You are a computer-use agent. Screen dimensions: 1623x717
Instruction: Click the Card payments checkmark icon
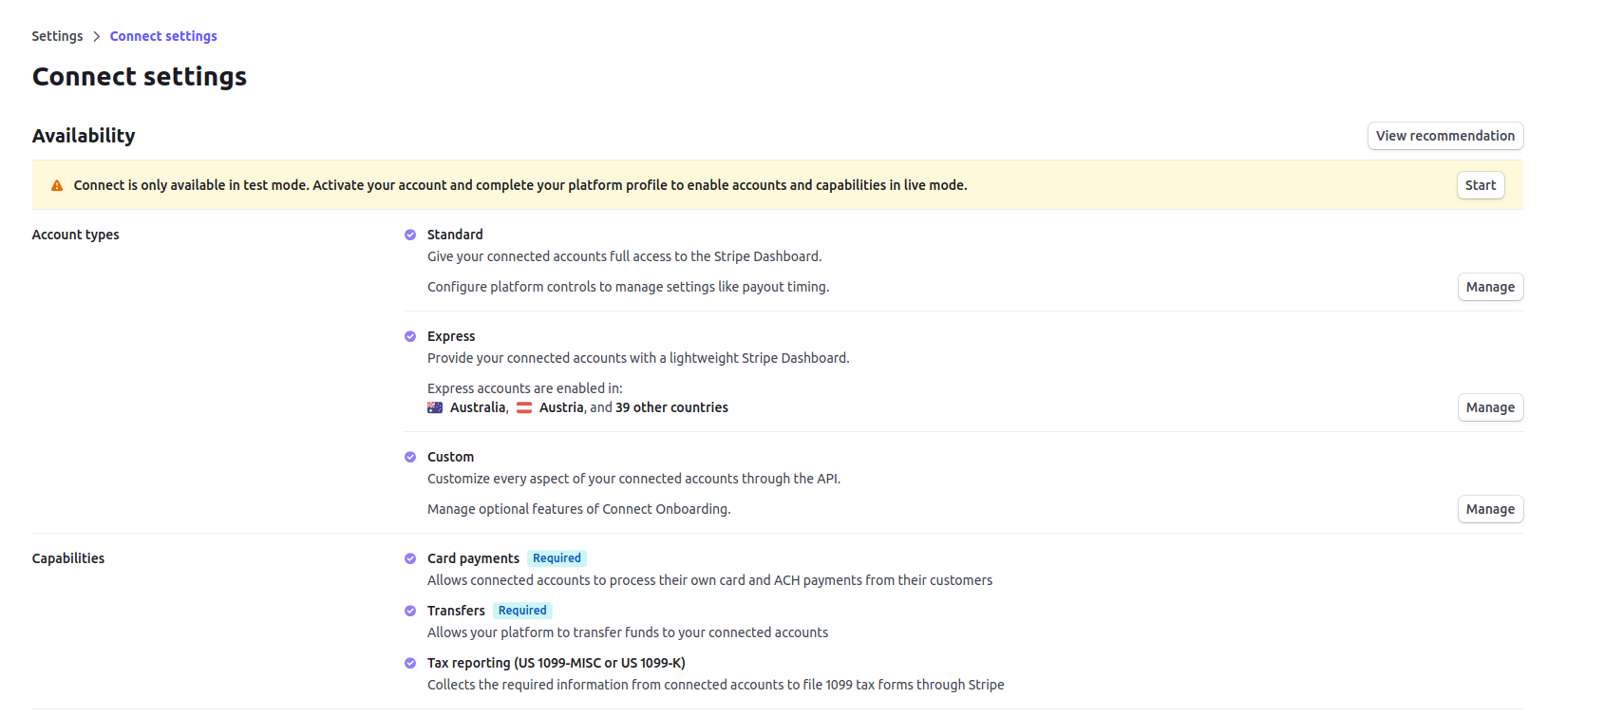coord(410,558)
